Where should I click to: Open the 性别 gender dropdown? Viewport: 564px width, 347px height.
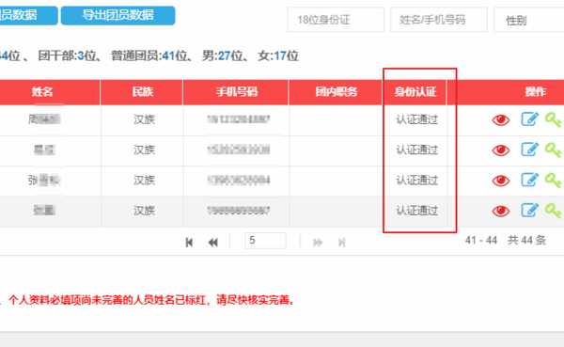tap(528, 20)
